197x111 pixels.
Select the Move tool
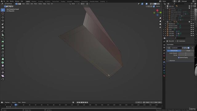(x=3, y=17)
